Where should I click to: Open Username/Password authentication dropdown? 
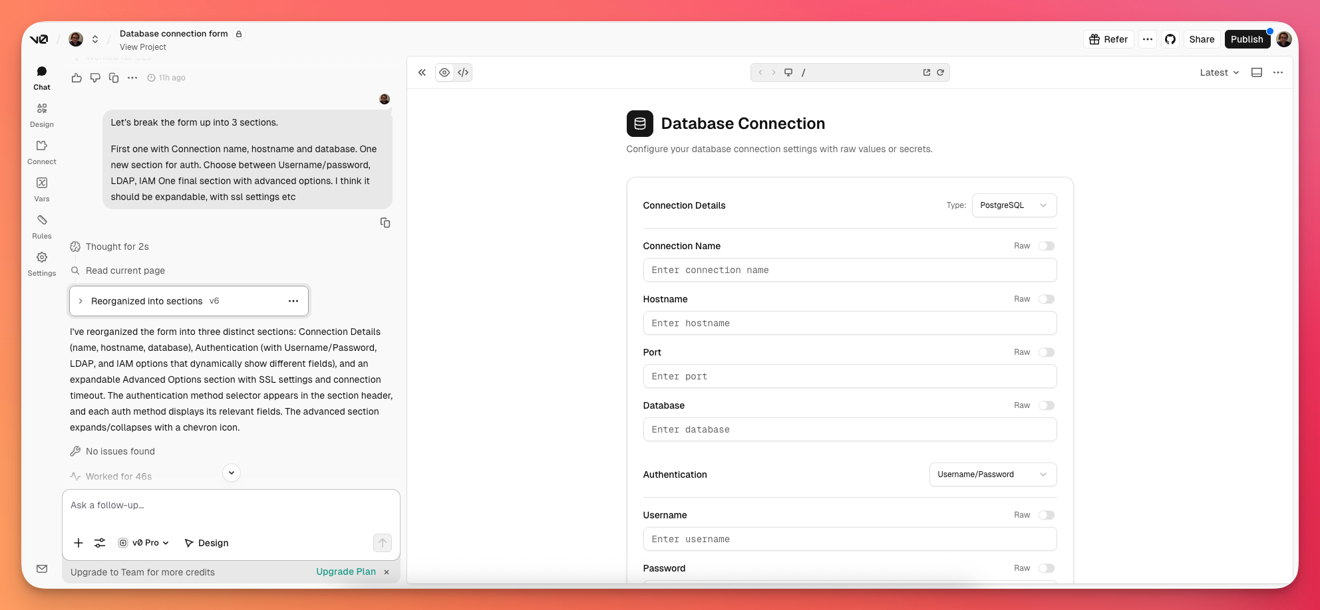tap(992, 474)
